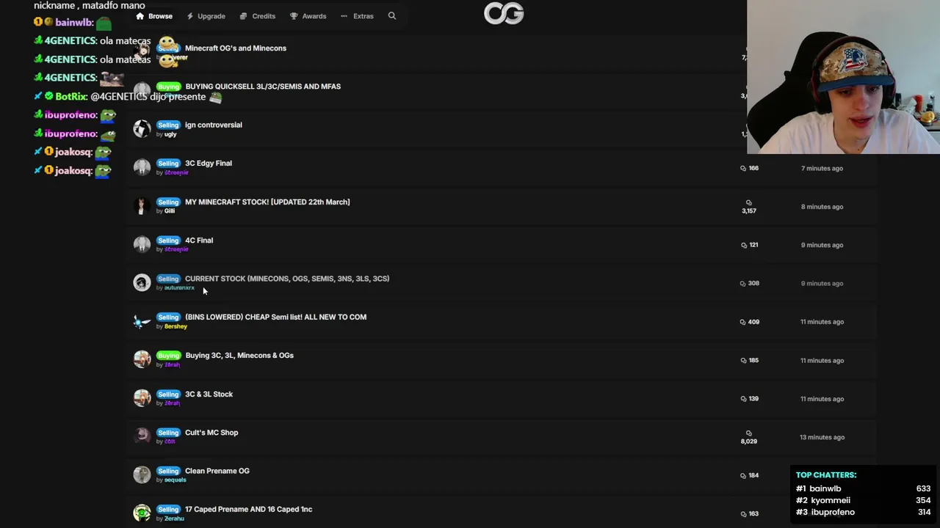Click Buying tag on 'Buying 3C, 3L' thread

(168, 356)
